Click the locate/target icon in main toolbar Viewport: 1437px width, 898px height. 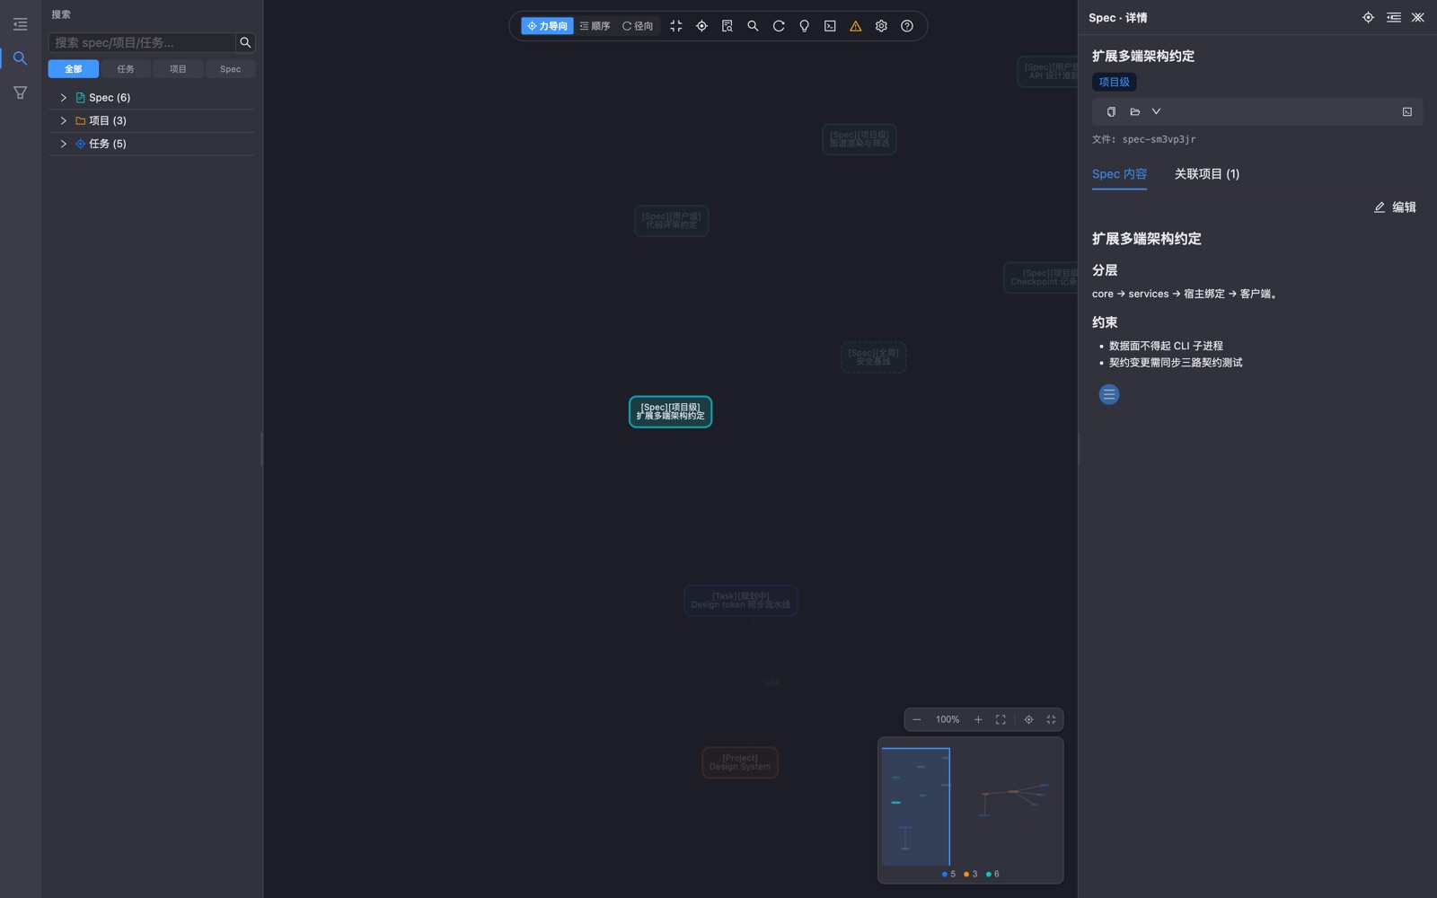click(x=701, y=26)
